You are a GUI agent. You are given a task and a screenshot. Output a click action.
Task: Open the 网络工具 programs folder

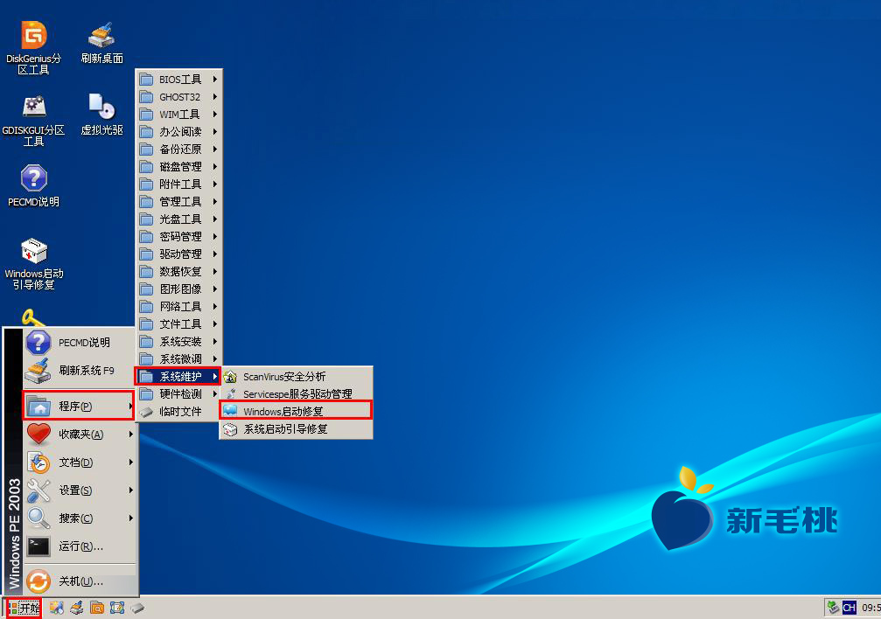click(179, 306)
